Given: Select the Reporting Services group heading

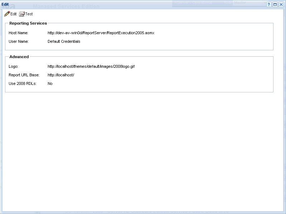Looking at the screenshot, I should [28, 23].
